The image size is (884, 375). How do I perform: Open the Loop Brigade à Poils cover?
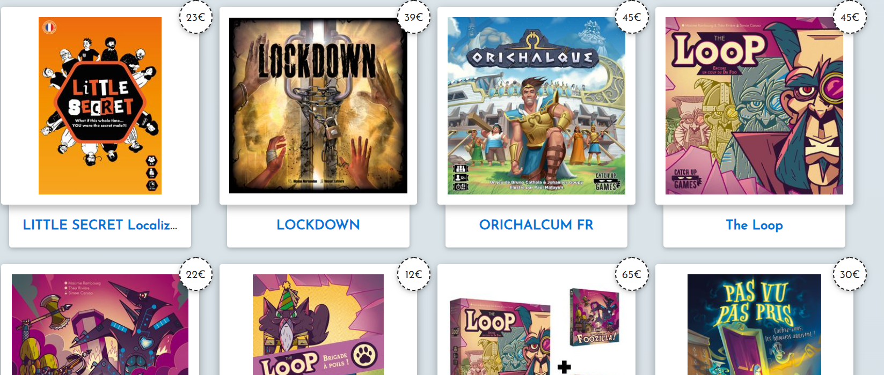pyautogui.click(x=318, y=325)
